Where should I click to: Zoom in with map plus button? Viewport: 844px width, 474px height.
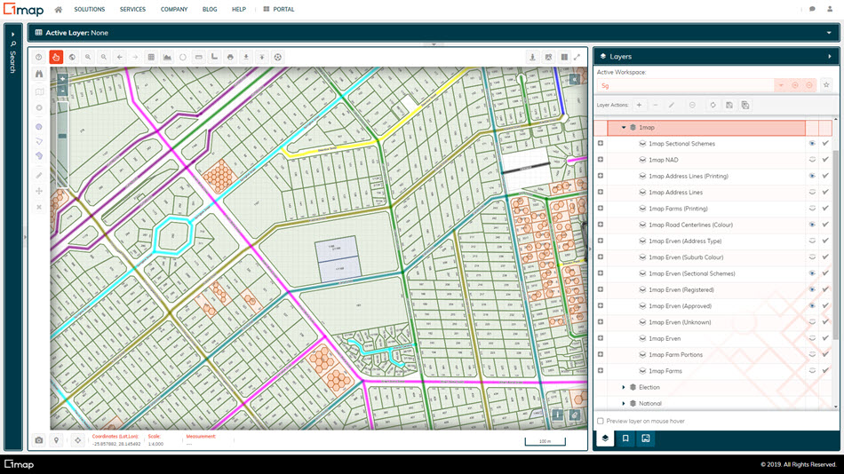coord(62,78)
